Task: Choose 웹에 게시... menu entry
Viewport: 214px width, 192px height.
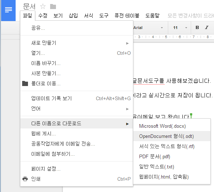Action: (77, 134)
